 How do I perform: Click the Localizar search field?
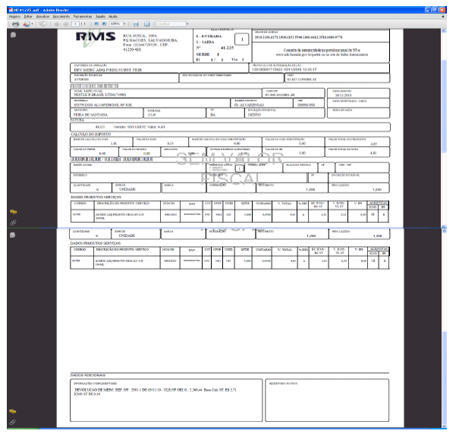[x=171, y=24]
